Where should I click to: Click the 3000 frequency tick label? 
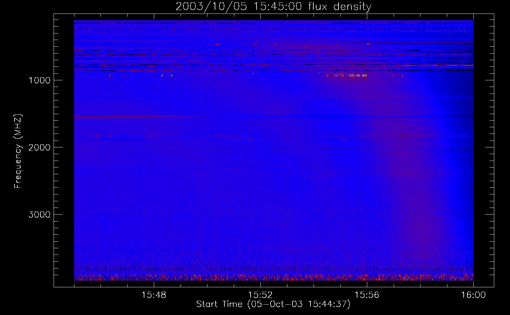coord(39,215)
